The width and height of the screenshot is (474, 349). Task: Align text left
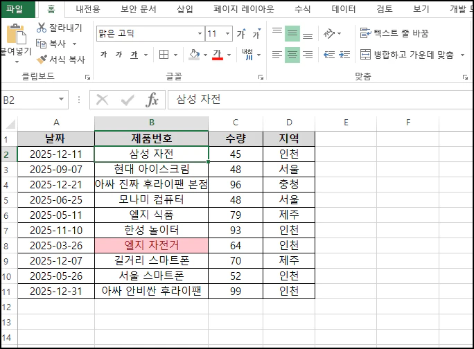(x=277, y=55)
